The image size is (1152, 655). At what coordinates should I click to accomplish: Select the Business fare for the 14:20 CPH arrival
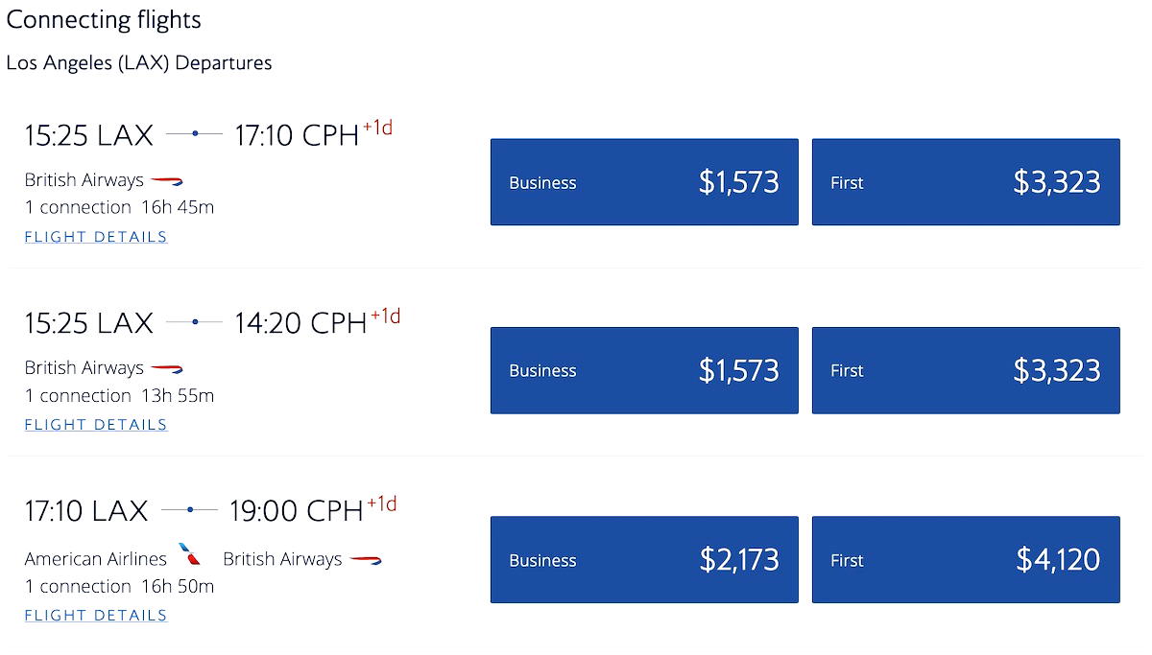click(x=644, y=370)
